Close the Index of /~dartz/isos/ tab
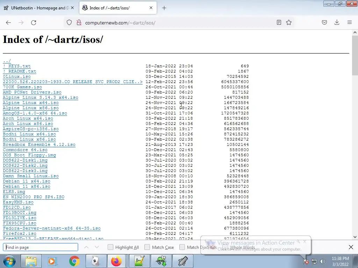The height and width of the screenshot is (268, 358). (x=151, y=8)
